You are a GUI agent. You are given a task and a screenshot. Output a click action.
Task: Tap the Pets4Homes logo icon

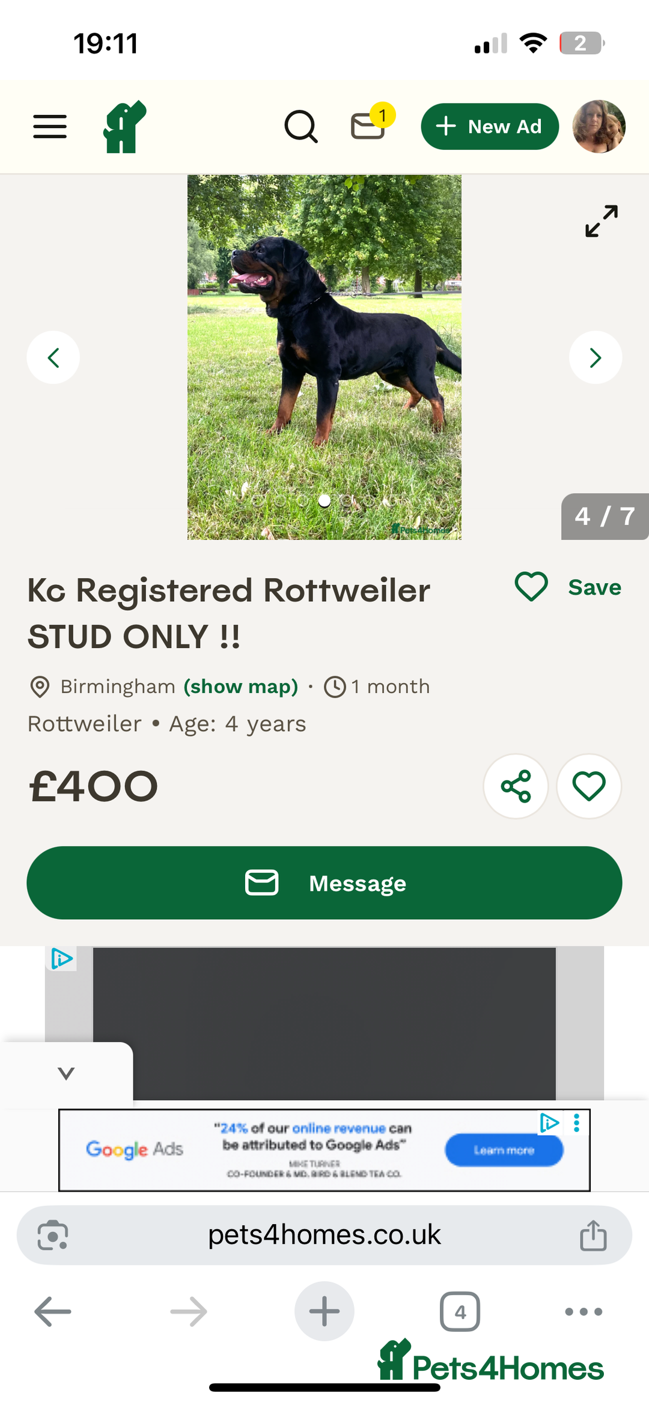click(x=124, y=126)
